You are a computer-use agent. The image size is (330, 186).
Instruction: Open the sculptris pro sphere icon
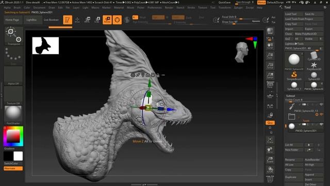(x=127, y=20)
